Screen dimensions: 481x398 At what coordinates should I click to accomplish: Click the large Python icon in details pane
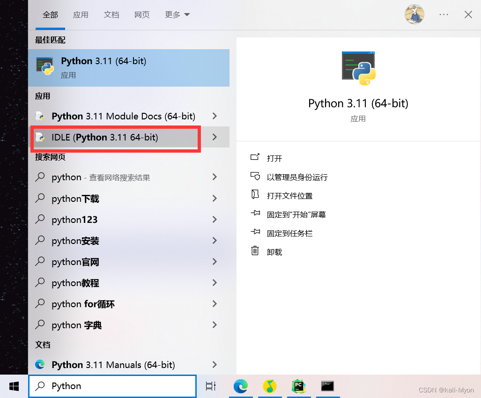pos(359,68)
